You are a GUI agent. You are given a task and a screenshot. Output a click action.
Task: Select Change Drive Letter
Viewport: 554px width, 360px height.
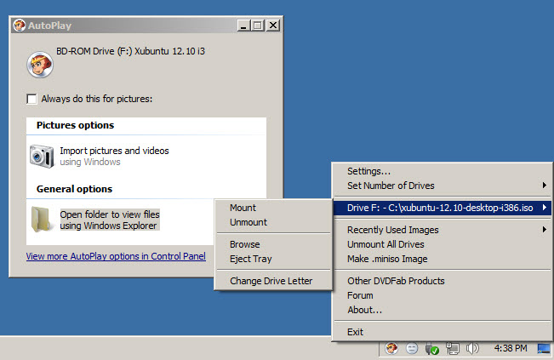(273, 281)
